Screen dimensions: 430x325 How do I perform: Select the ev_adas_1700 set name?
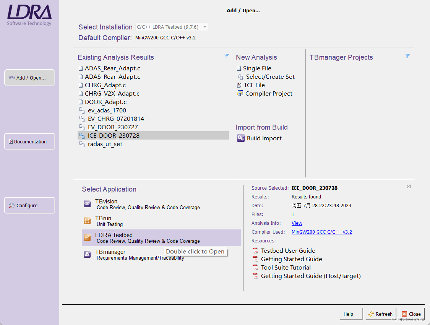[x=107, y=110]
